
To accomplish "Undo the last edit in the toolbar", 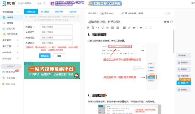I will tap(146, 28).
